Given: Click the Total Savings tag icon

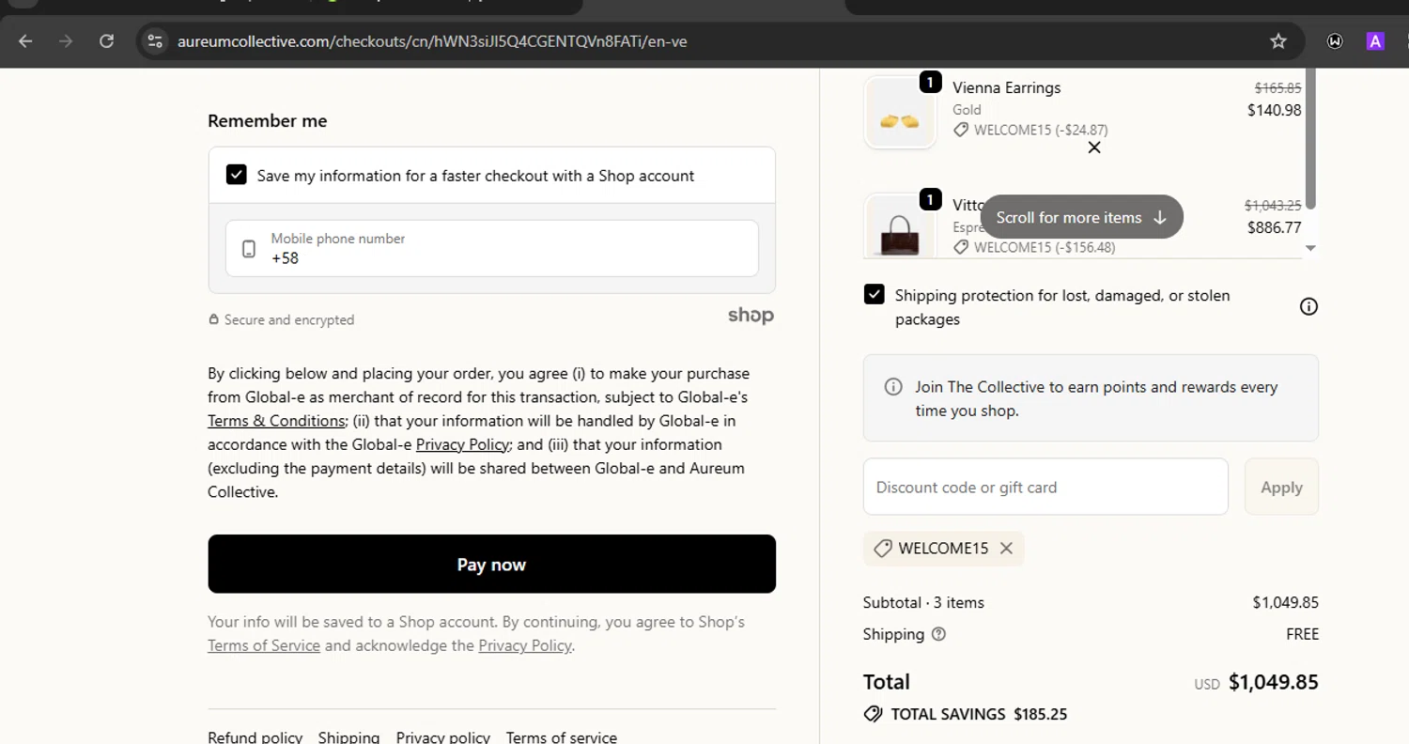Looking at the screenshot, I should 874,714.
